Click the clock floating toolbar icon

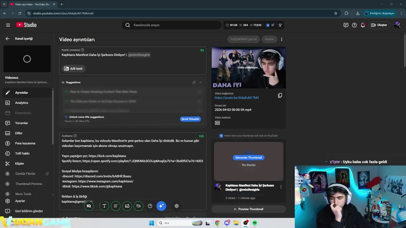pyautogui.click(x=150, y=206)
